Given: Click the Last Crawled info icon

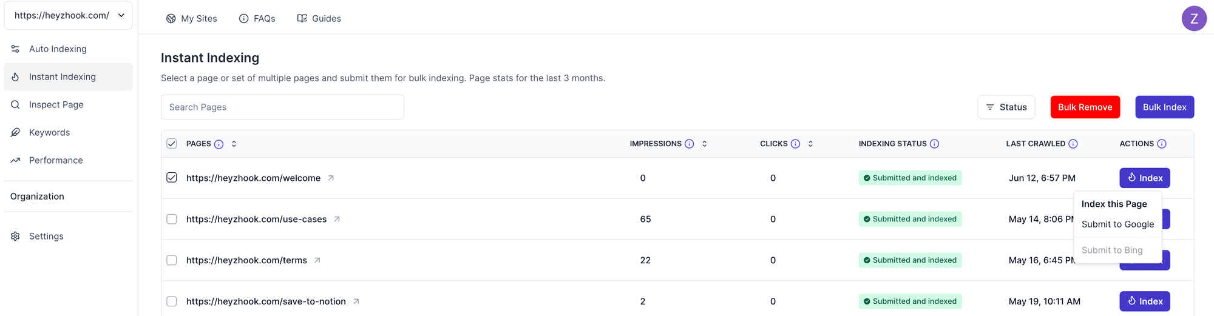Looking at the screenshot, I should click(x=1073, y=144).
